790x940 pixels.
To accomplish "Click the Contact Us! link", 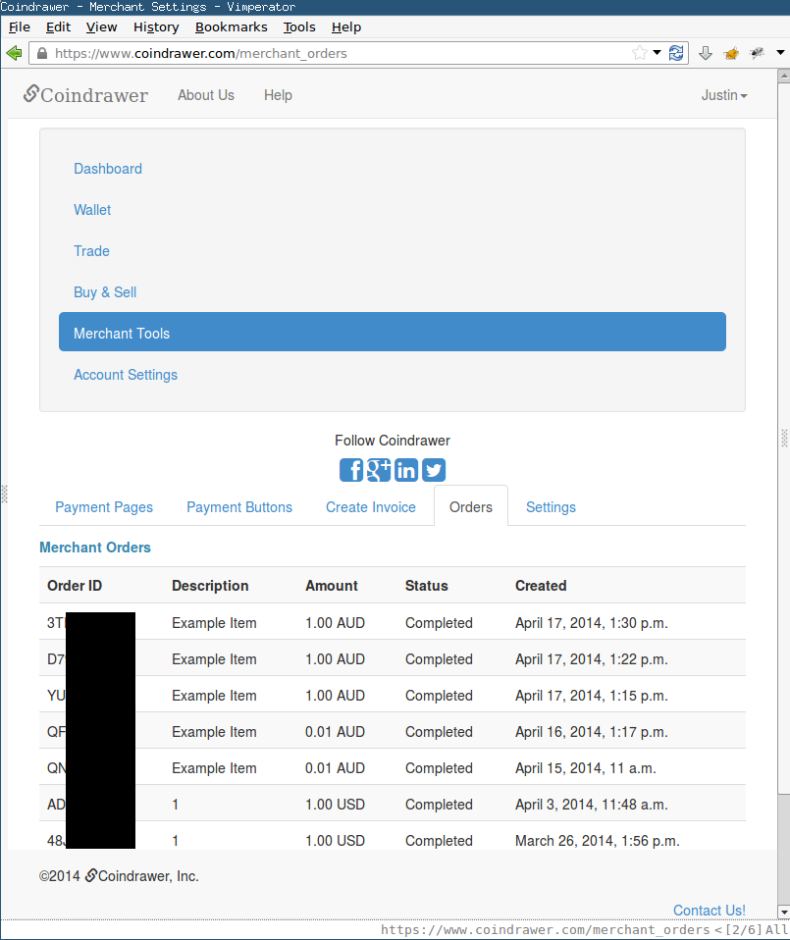I will point(710,910).
